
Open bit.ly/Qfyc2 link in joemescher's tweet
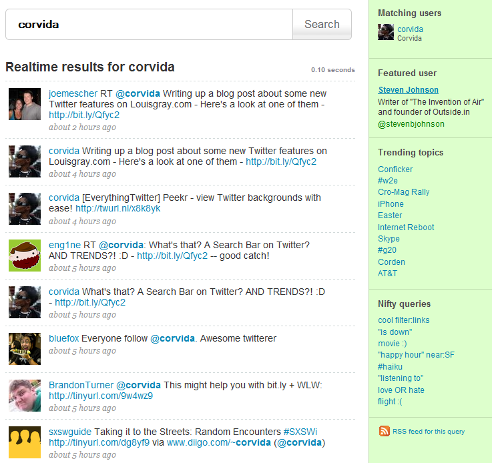pos(84,115)
